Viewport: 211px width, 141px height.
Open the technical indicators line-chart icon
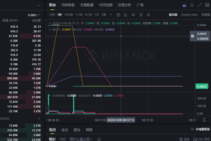tap(126, 15)
